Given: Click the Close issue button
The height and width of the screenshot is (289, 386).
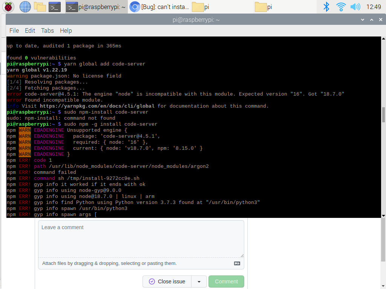Looking at the screenshot, I should (167, 281).
